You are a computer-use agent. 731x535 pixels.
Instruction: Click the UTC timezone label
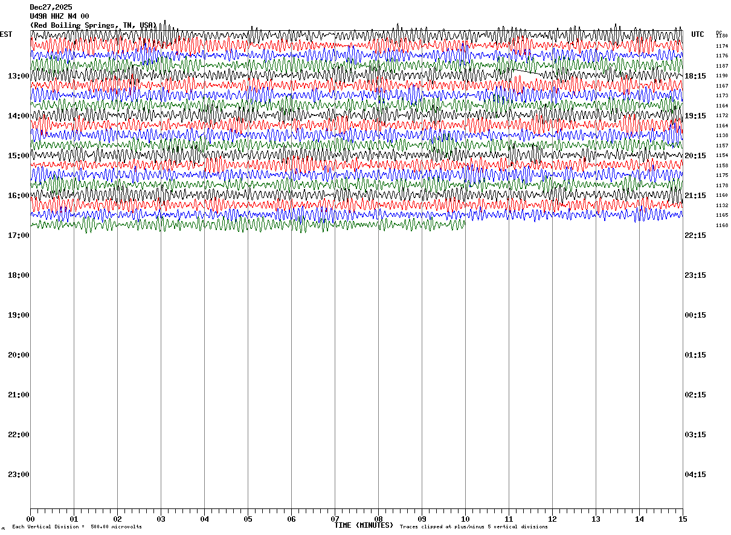tap(698, 34)
